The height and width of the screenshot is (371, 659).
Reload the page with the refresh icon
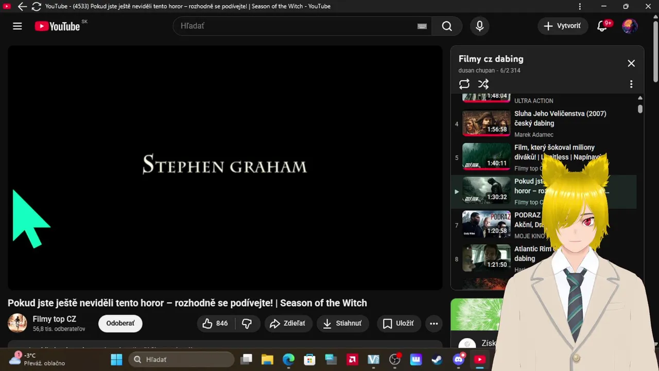(36, 6)
